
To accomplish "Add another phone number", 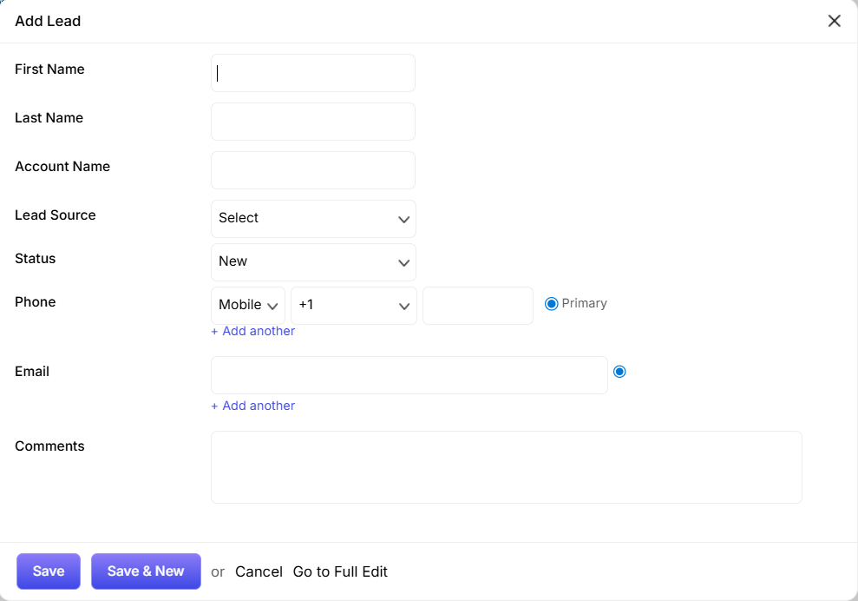I will [252, 331].
